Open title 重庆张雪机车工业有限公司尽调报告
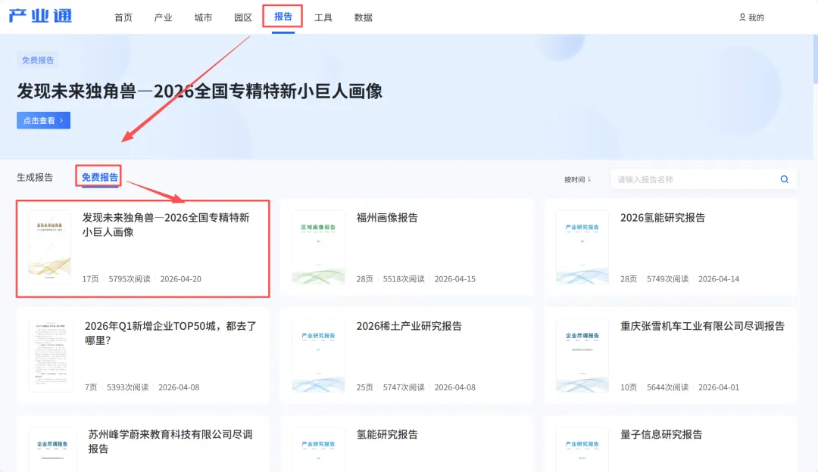Screen dimensions: 818x472 click(x=702, y=326)
